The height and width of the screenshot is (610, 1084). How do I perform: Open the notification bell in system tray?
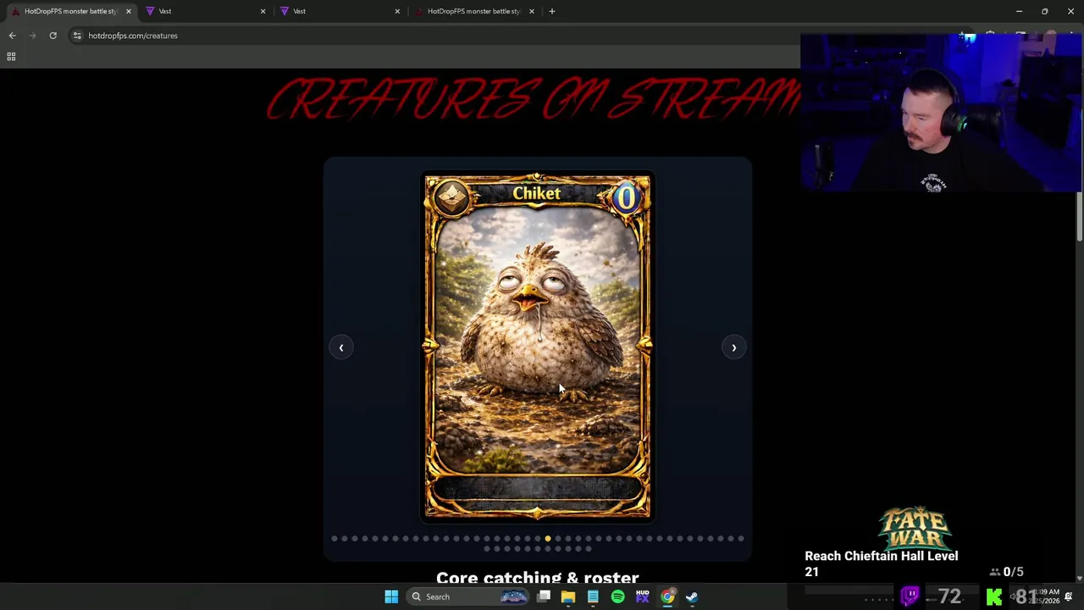pyautogui.click(x=1069, y=596)
